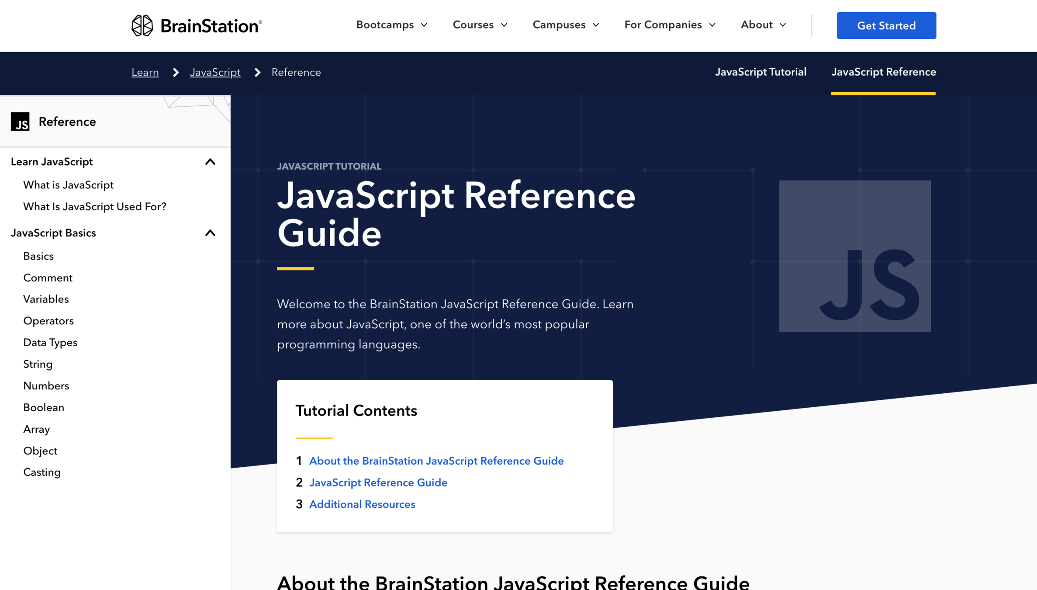Collapse the JavaScript Basics sidebar section
The width and height of the screenshot is (1037, 590).
[x=210, y=233]
